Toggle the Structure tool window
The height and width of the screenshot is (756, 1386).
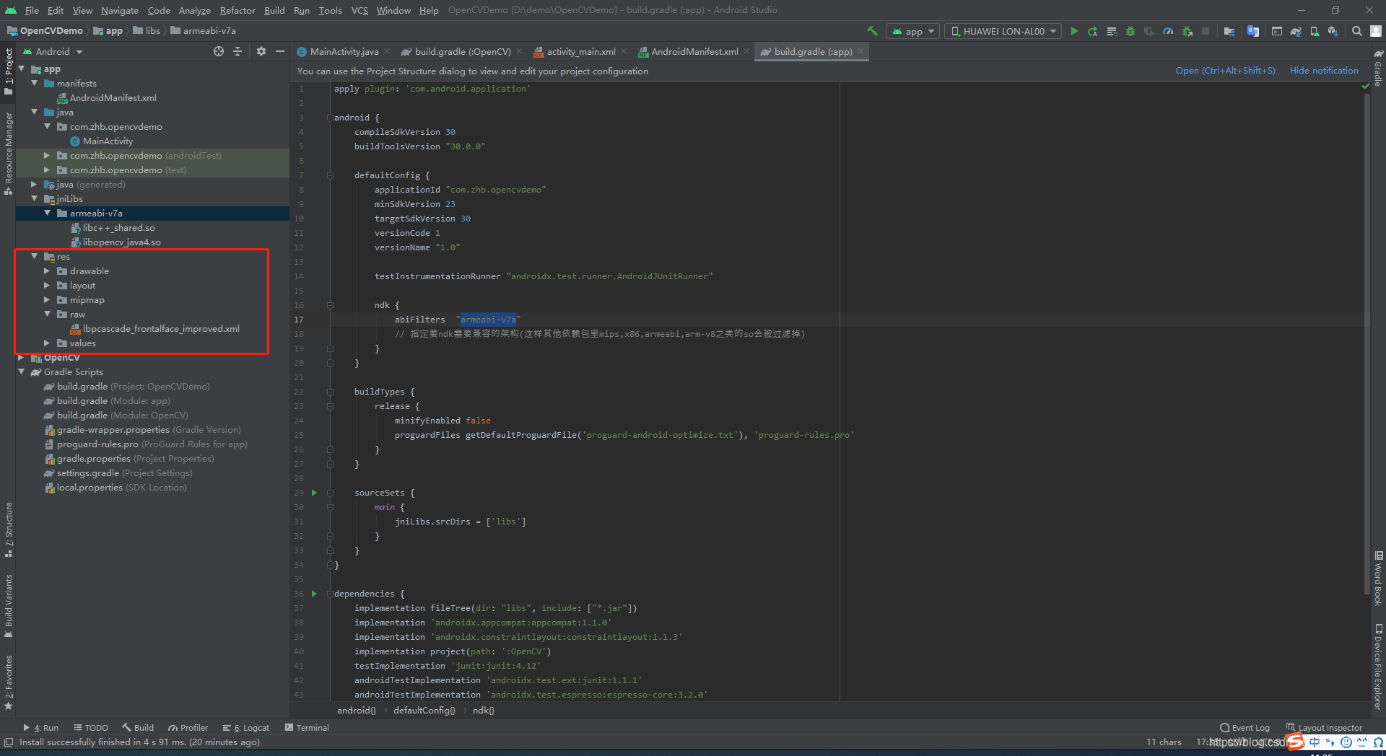coord(9,529)
